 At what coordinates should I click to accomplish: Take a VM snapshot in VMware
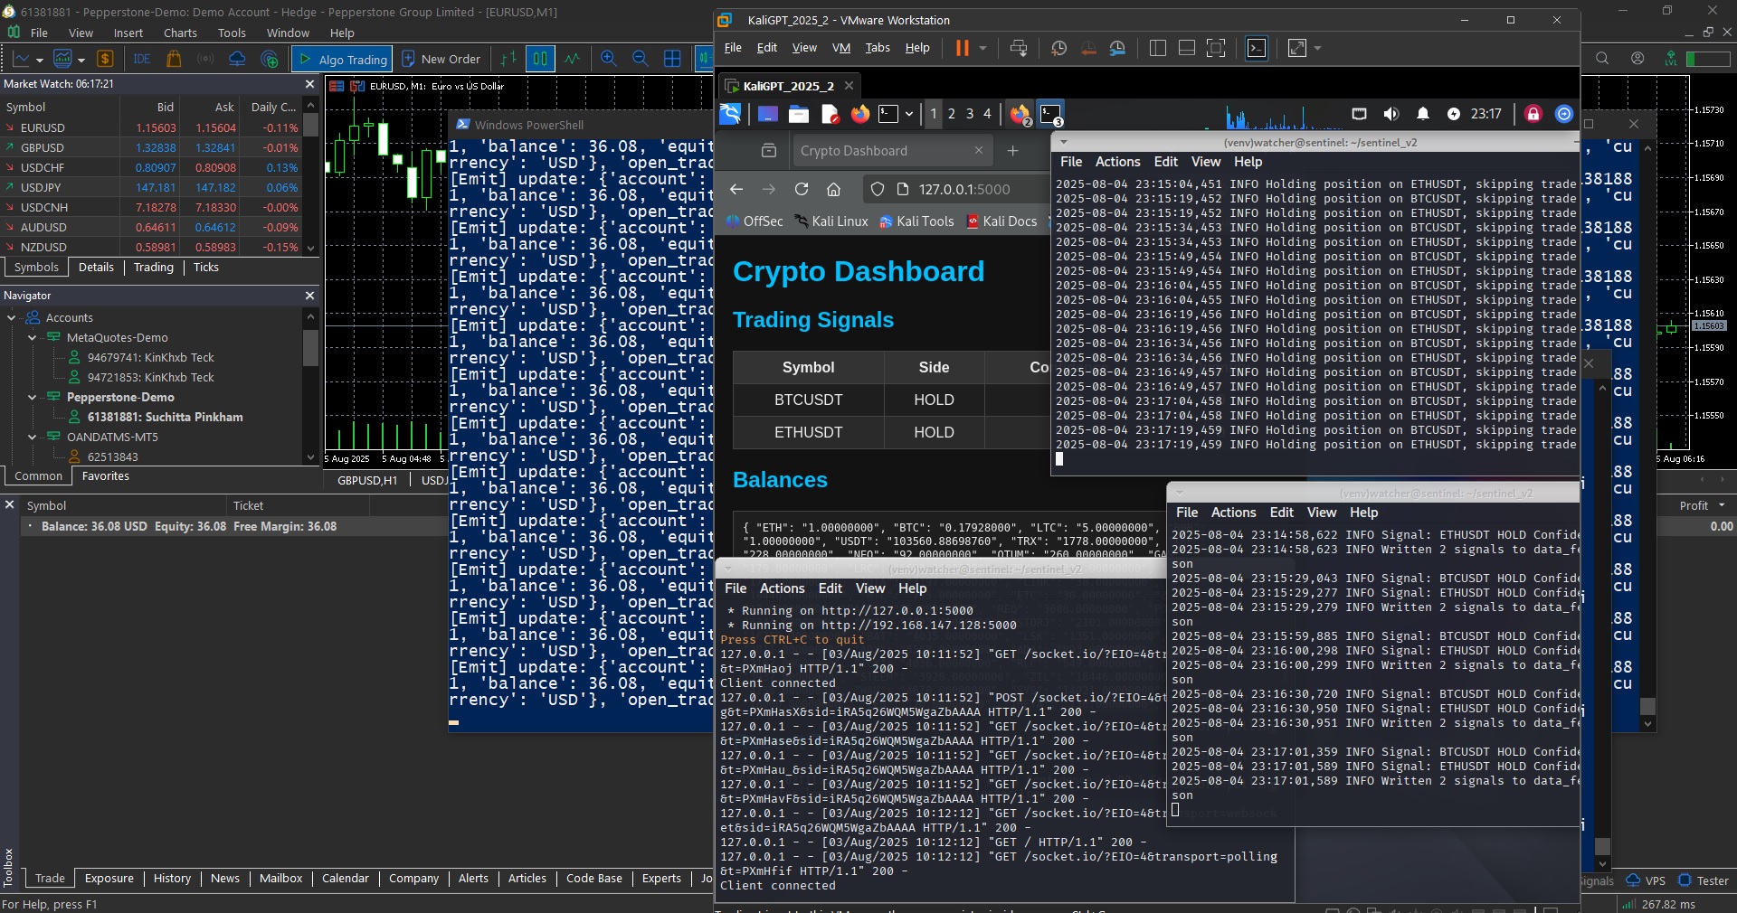click(1058, 48)
